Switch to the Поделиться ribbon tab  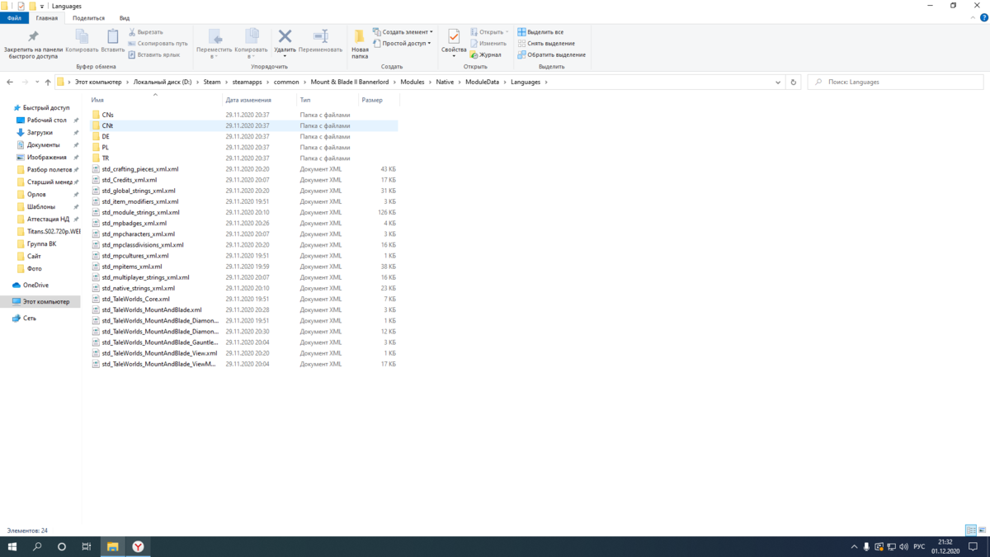(x=88, y=17)
